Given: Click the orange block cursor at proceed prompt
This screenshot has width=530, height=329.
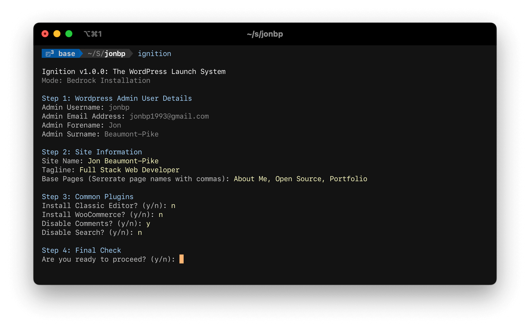Looking at the screenshot, I should (181, 259).
